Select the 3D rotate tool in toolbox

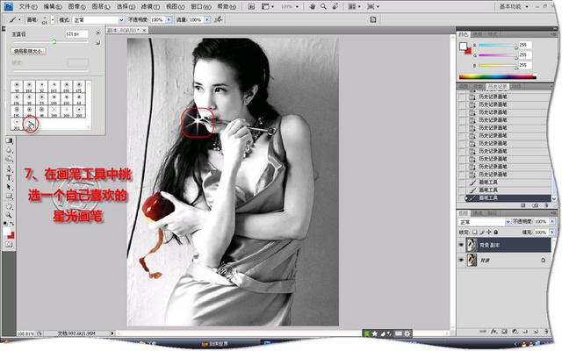click(x=9, y=206)
